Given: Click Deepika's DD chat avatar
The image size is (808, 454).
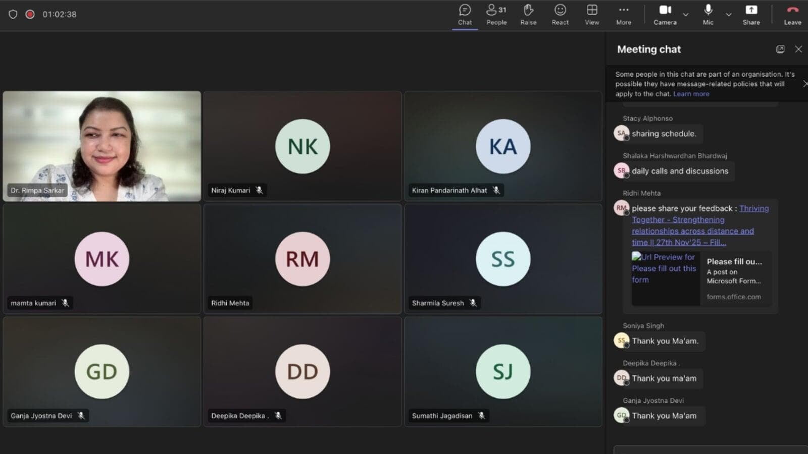Looking at the screenshot, I should point(621,378).
